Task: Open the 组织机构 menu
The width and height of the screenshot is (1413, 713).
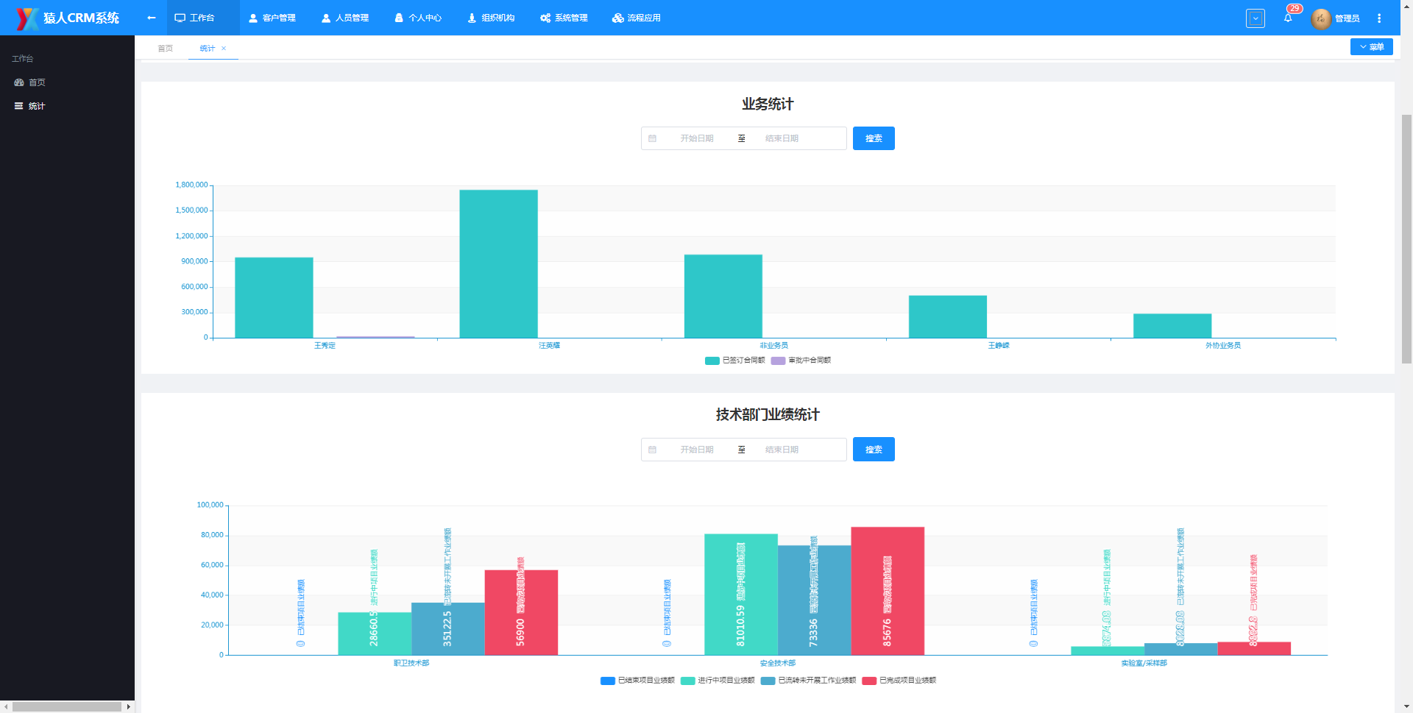Action: (x=491, y=18)
